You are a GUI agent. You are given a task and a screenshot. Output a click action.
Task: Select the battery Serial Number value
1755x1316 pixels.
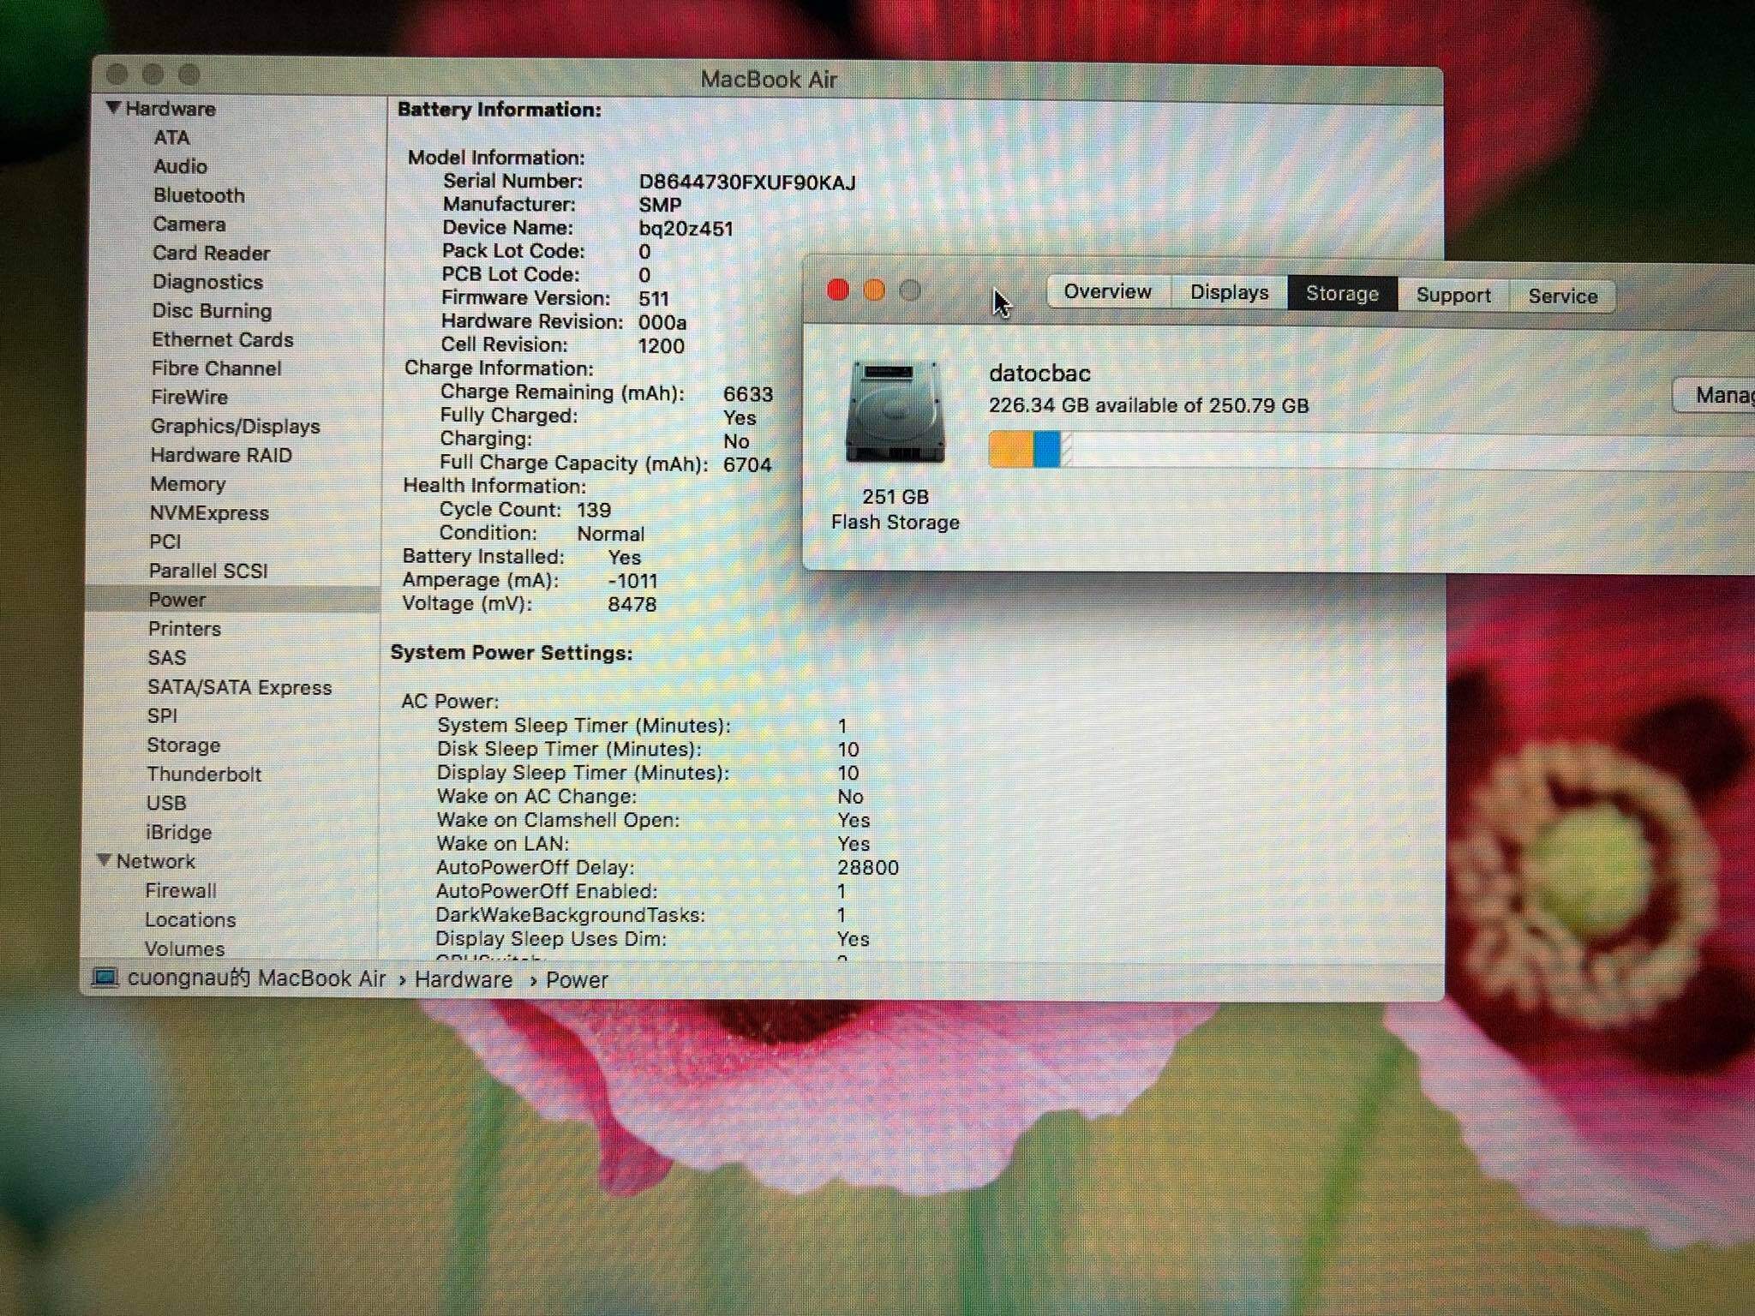pyautogui.click(x=746, y=182)
